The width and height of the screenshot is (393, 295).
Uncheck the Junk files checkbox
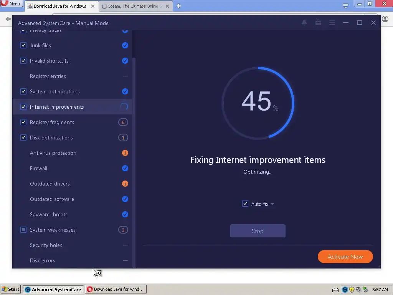pyautogui.click(x=23, y=45)
